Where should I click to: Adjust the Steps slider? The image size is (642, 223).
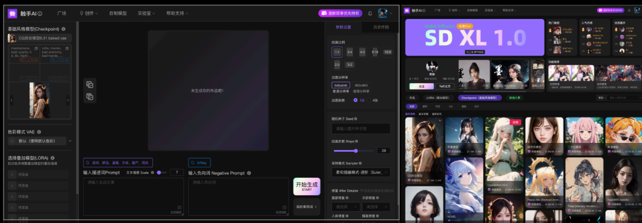[x=353, y=151]
